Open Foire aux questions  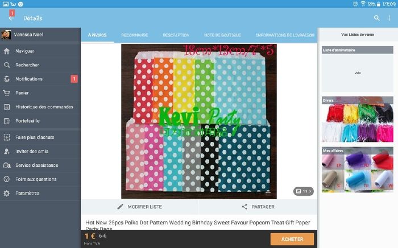40,179
